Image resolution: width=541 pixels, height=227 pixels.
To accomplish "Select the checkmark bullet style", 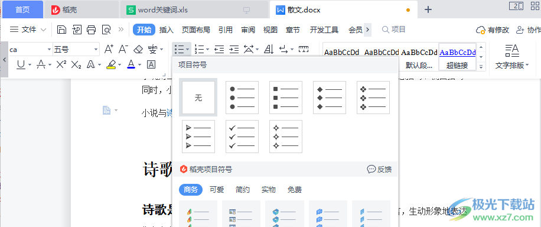I will (242, 137).
